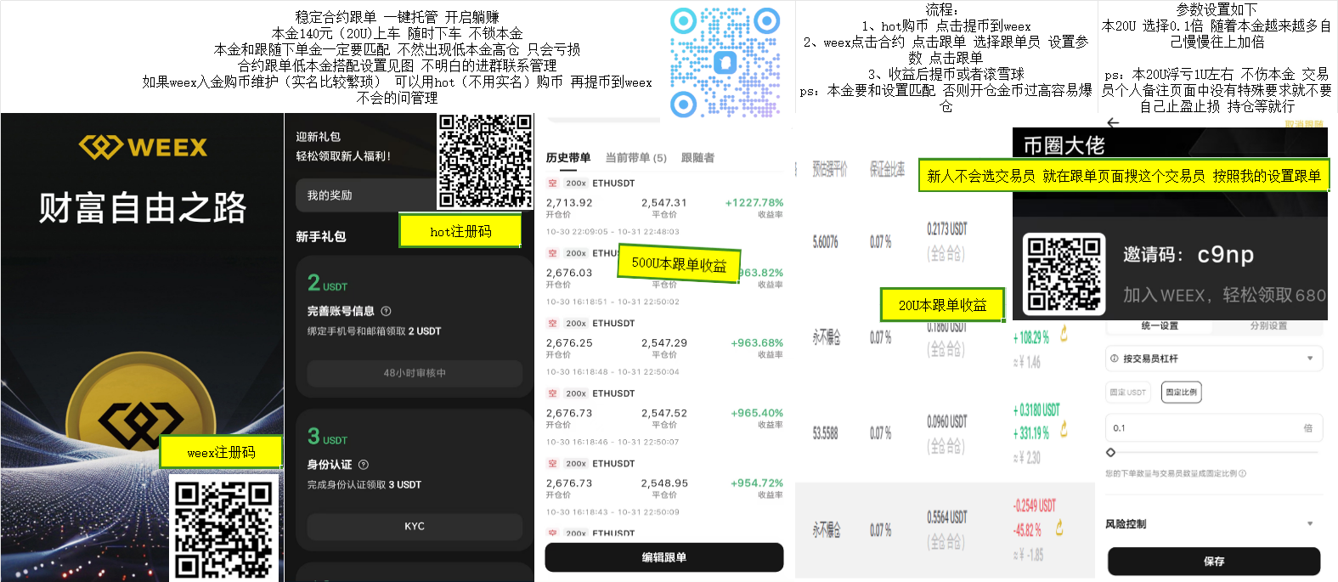Share the +108.29% position via yellow icon
This screenshot has height=582, width=1338.
point(1064,335)
